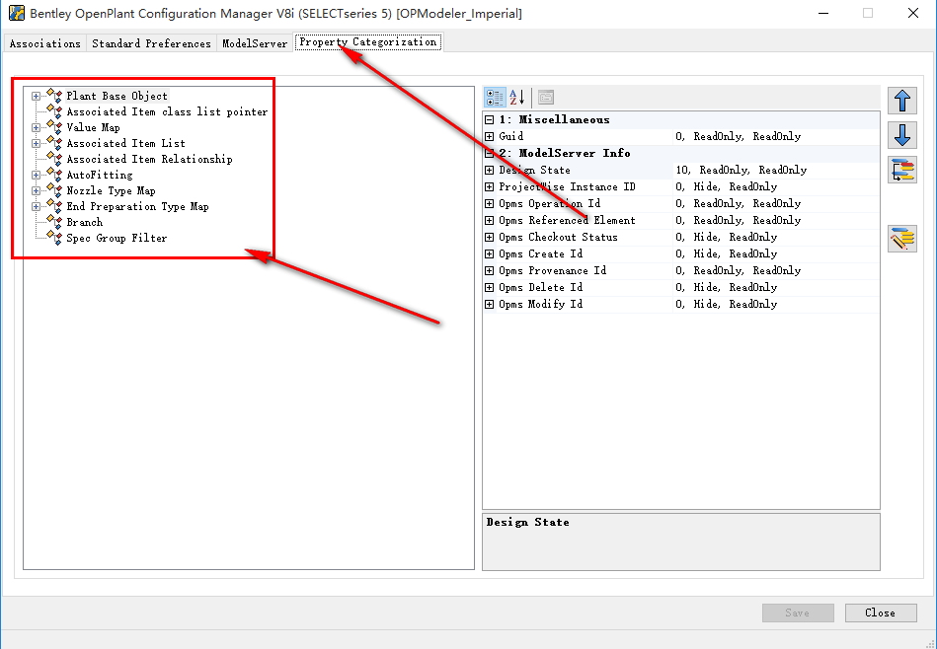The height and width of the screenshot is (649, 937).
Task: Expand the Nozzle Type Map node
Action: [36, 191]
